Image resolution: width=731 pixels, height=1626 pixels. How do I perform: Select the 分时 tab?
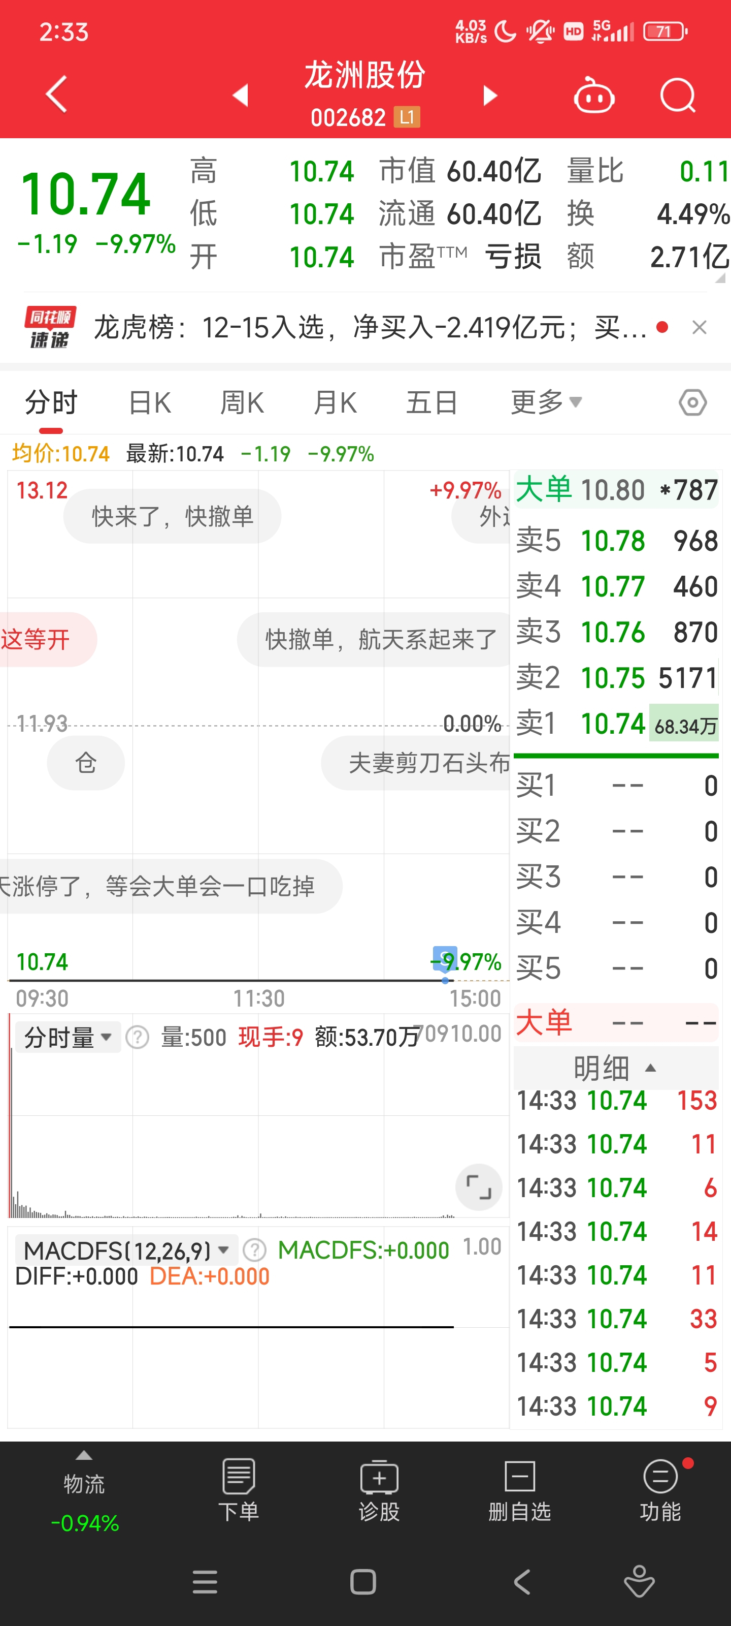(51, 403)
